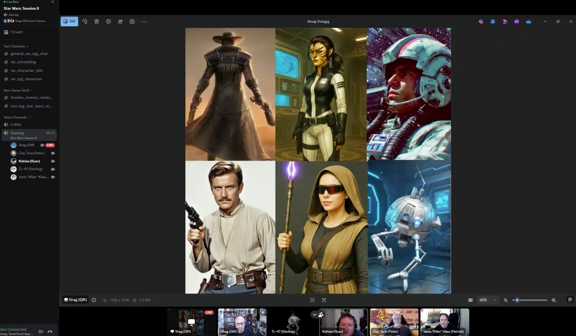Disconnect from voice with the hang-up icon
Image resolution: width=576 pixels, height=336 pixels.
pyautogui.click(x=50, y=332)
